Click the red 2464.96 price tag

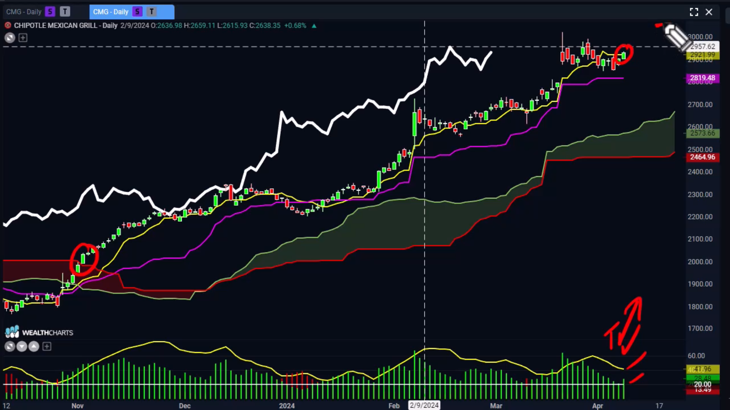703,157
